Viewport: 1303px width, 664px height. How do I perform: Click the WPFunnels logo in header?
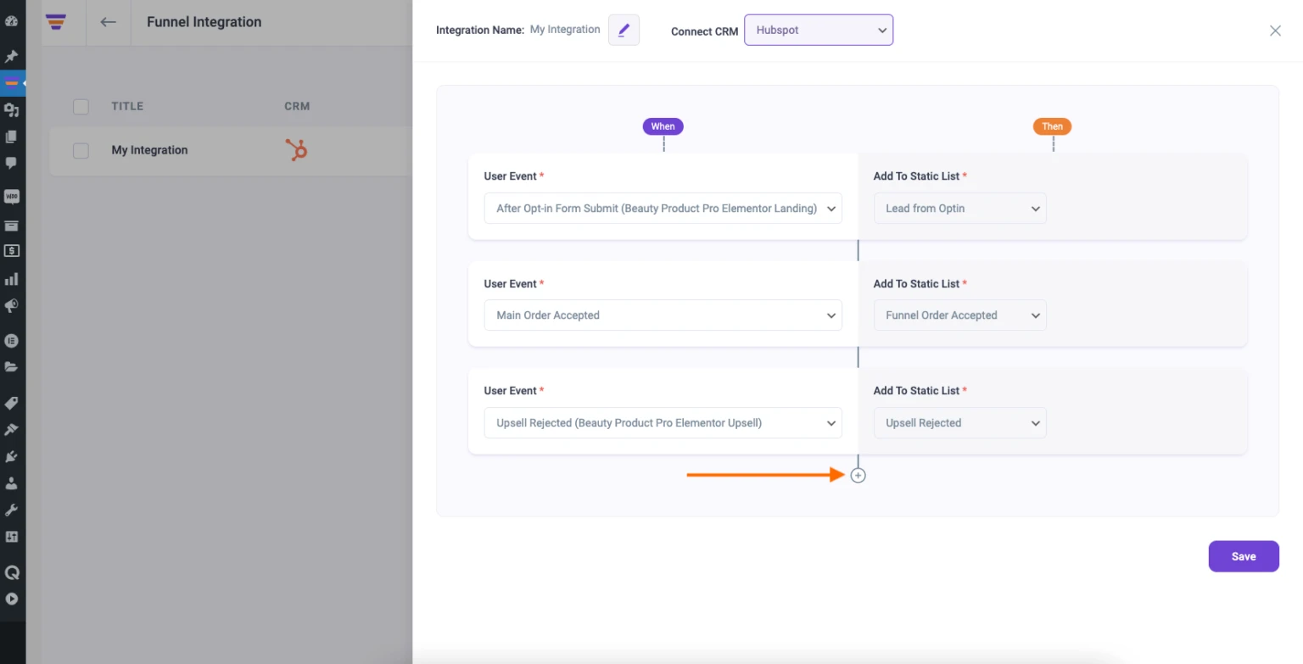57,22
